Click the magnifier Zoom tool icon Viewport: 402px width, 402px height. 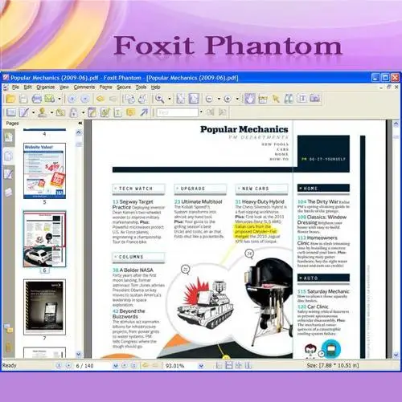coord(160,99)
